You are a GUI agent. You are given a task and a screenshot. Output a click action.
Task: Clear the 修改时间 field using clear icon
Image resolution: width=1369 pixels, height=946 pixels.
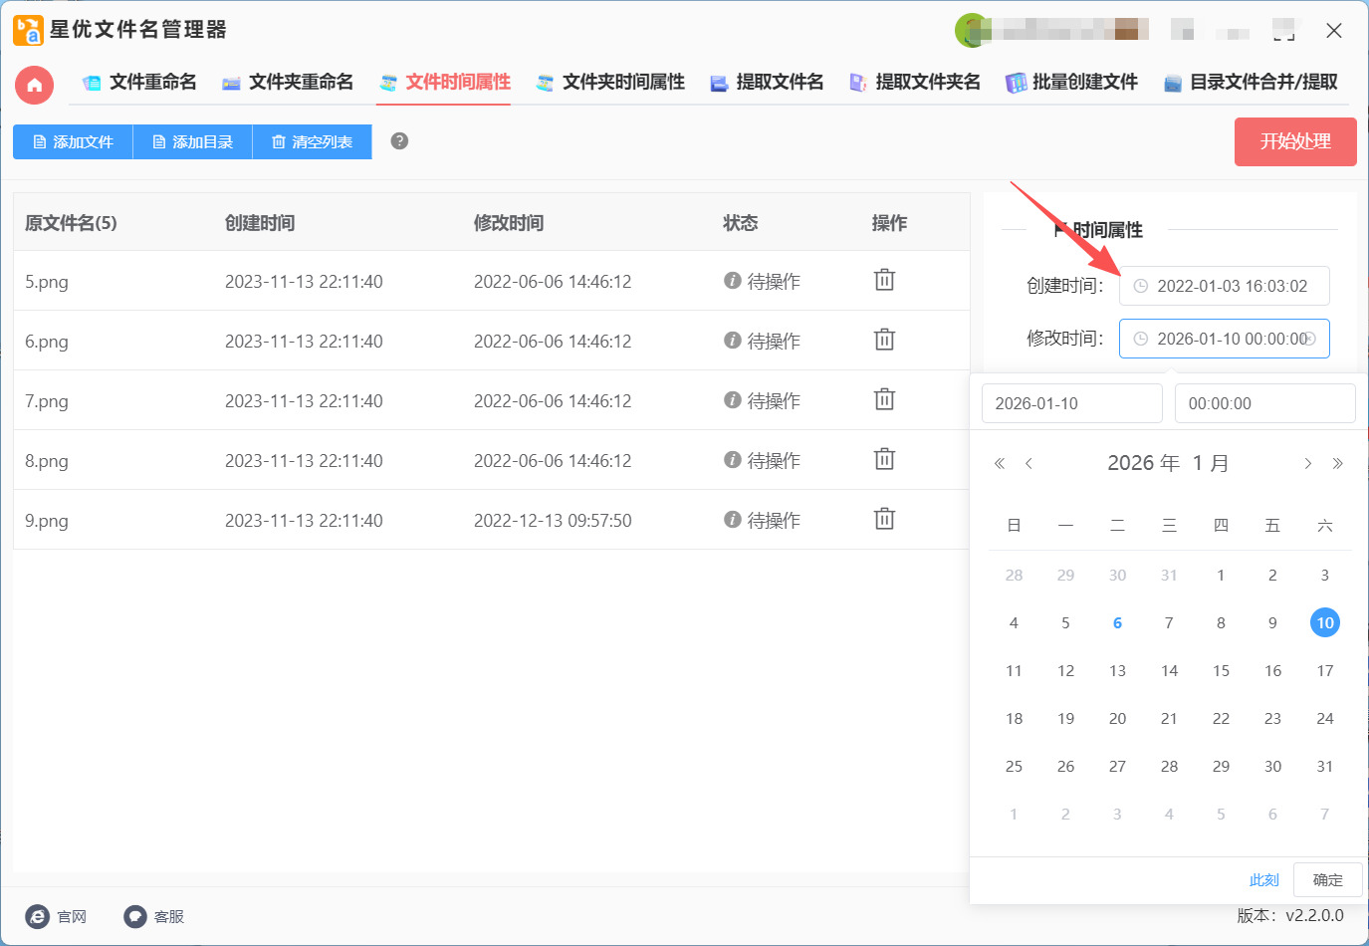tap(1309, 339)
